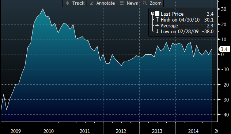This screenshot has width=231, height=134.
Task: Click the 2014 x-axis label
Action: pos(193,131)
